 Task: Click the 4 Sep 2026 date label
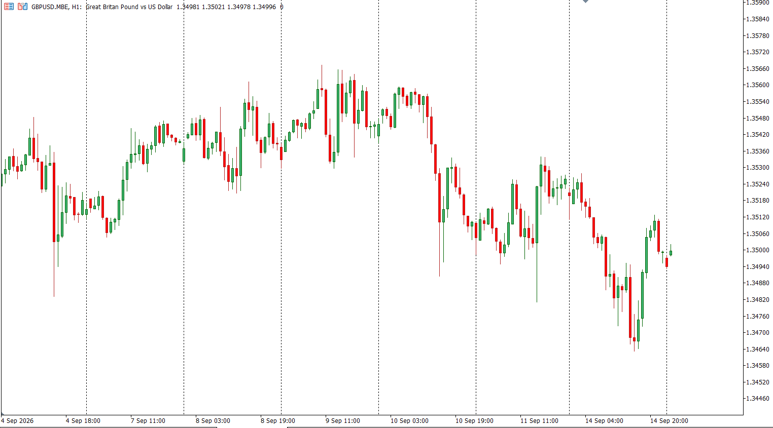(18, 421)
